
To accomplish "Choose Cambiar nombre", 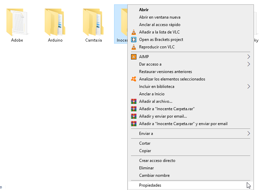I will click(191, 175).
